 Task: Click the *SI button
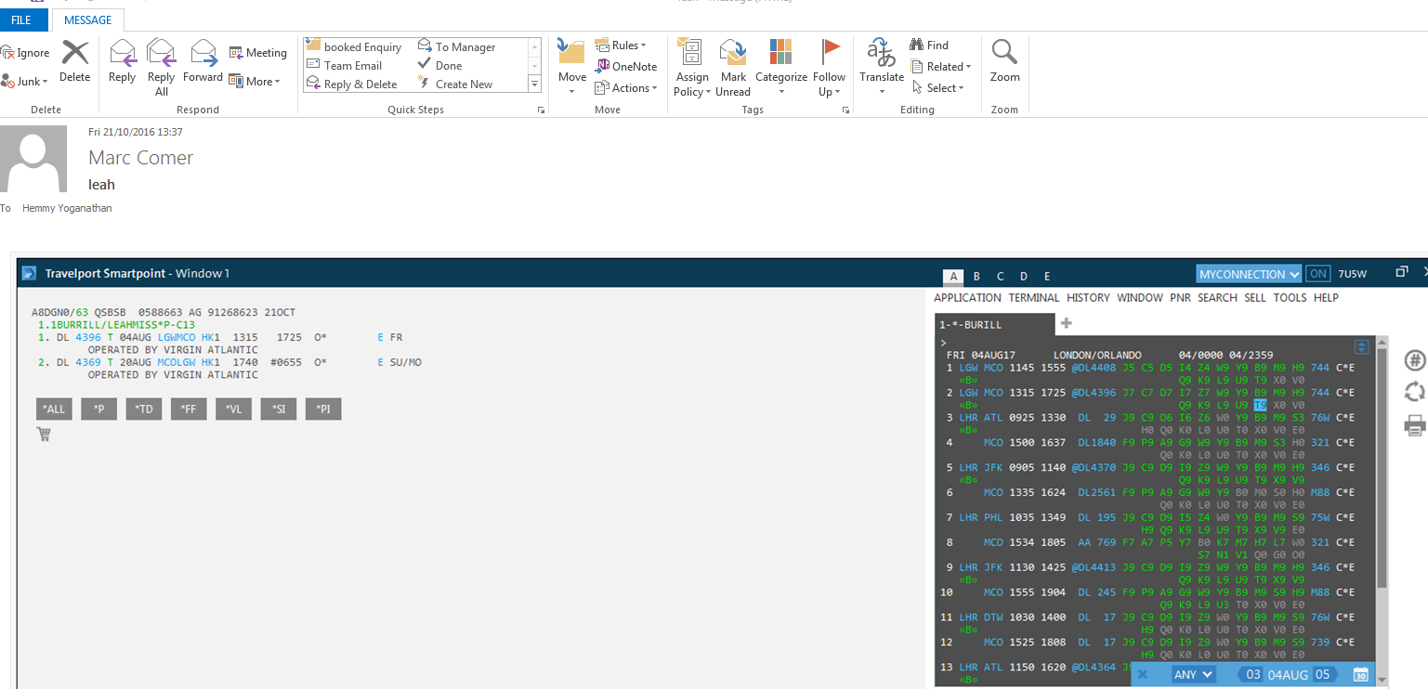[279, 409]
